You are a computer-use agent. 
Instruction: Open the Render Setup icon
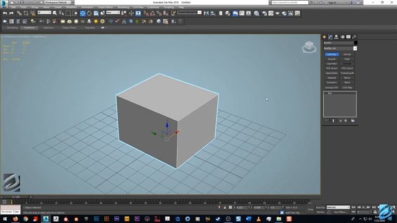coord(264,13)
